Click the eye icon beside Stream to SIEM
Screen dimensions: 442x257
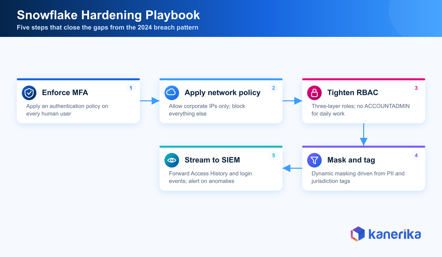(172, 160)
